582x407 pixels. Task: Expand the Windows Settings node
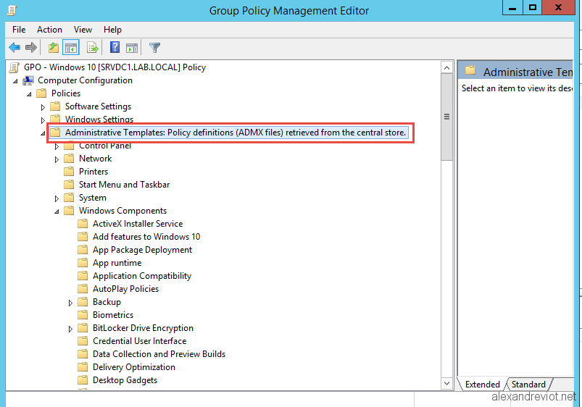43,120
